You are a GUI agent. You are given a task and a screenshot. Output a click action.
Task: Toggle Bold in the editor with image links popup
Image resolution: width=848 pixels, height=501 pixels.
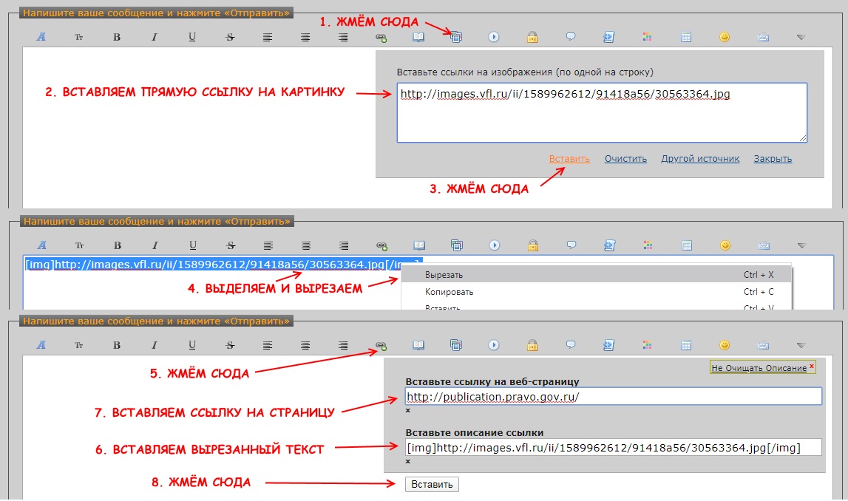[x=116, y=37]
